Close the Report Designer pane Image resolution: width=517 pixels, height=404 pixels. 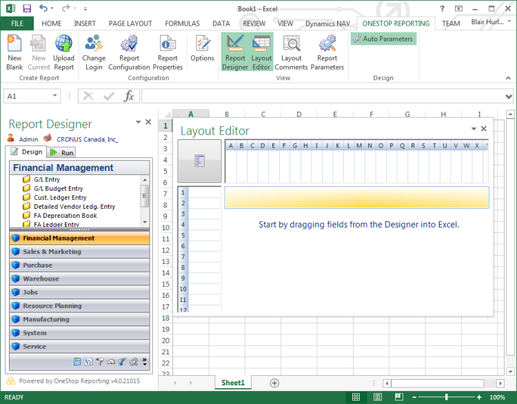tap(148, 122)
